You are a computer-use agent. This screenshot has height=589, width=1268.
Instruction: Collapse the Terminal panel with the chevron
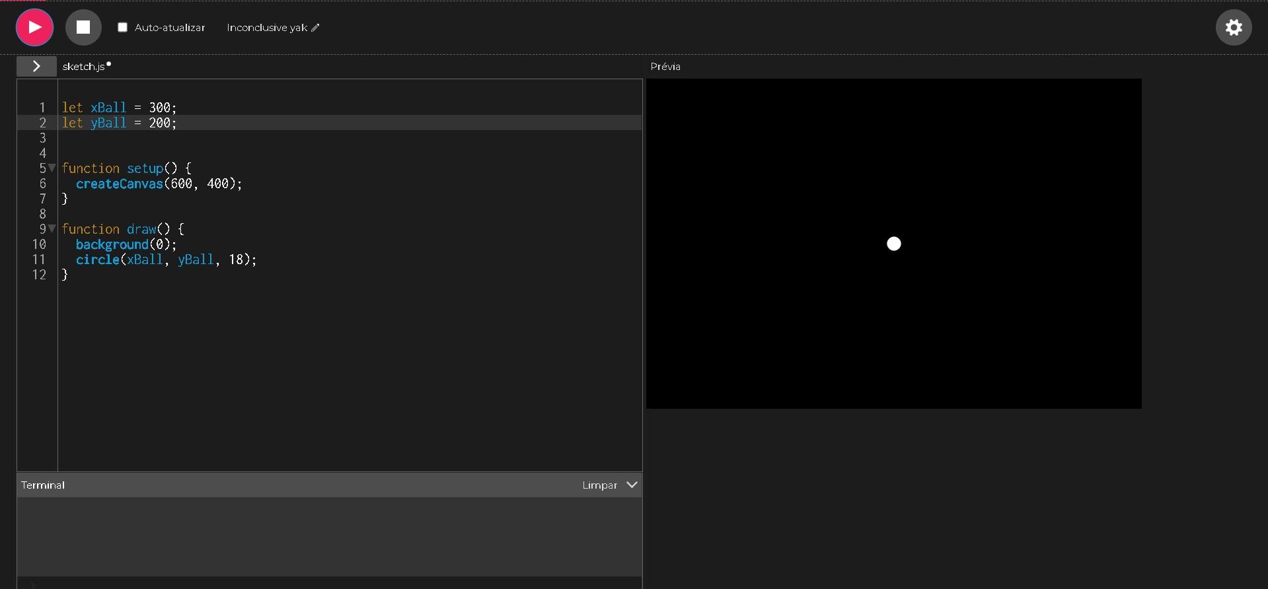(x=632, y=485)
